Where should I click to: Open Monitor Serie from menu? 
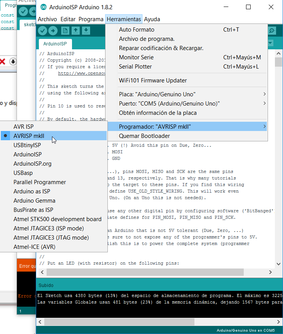[x=186, y=57]
